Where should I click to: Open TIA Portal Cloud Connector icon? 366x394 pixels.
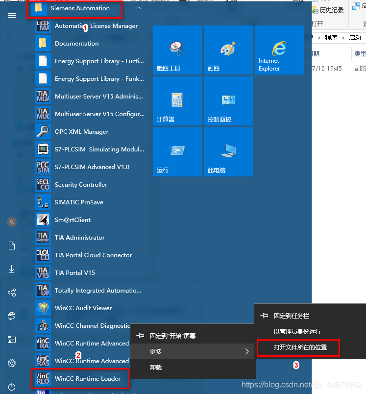[x=43, y=255]
